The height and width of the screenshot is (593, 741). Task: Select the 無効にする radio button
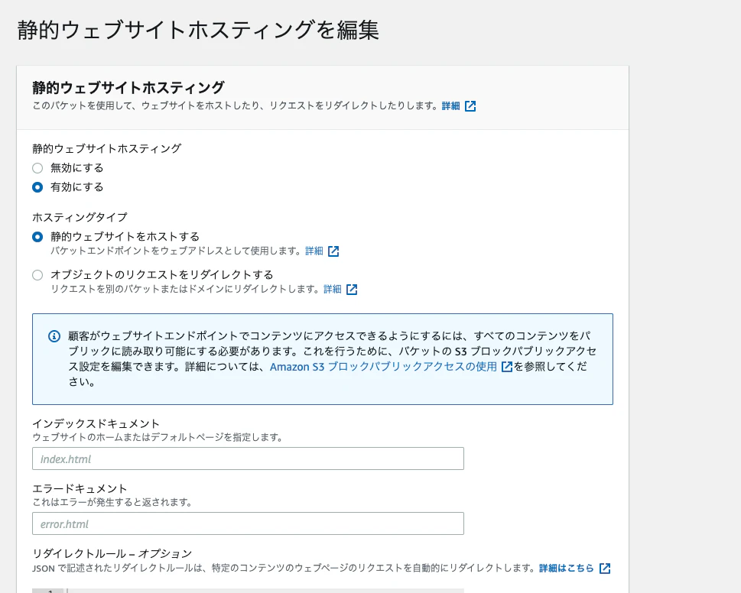37,168
